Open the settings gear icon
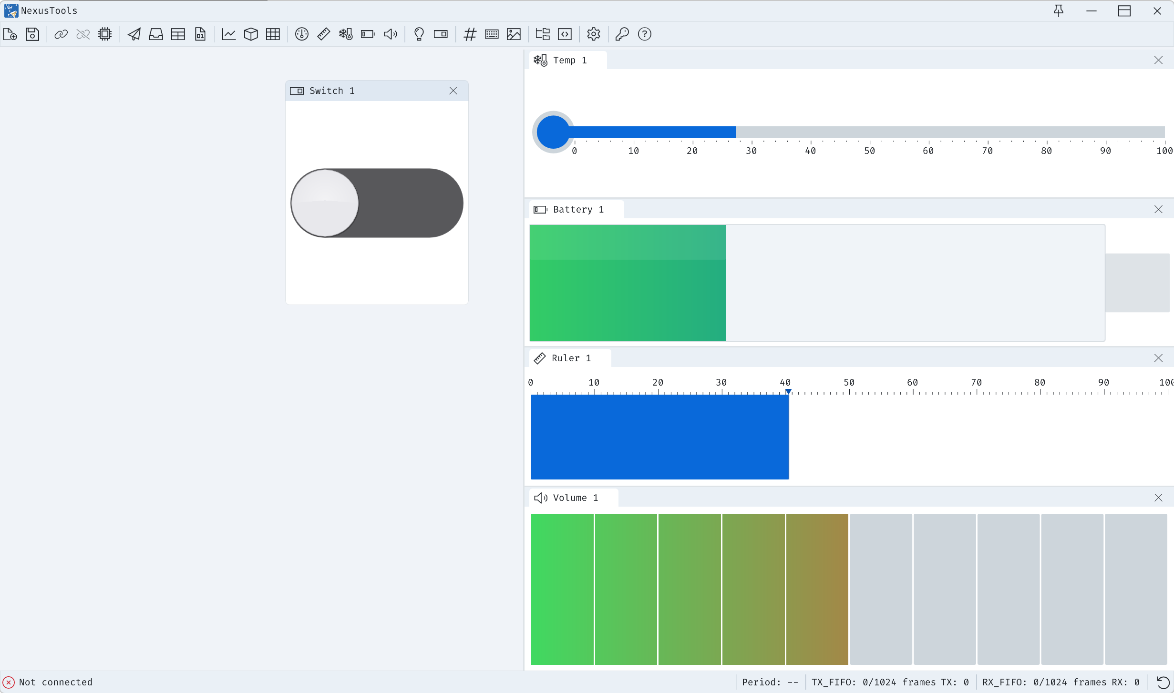This screenshot has height=693, width=1174. coord(593,34)
